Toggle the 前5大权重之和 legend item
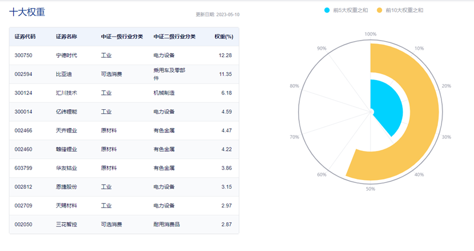Image resolution: width=474 pixels, height=251 pixels. [x=346, y=10]
